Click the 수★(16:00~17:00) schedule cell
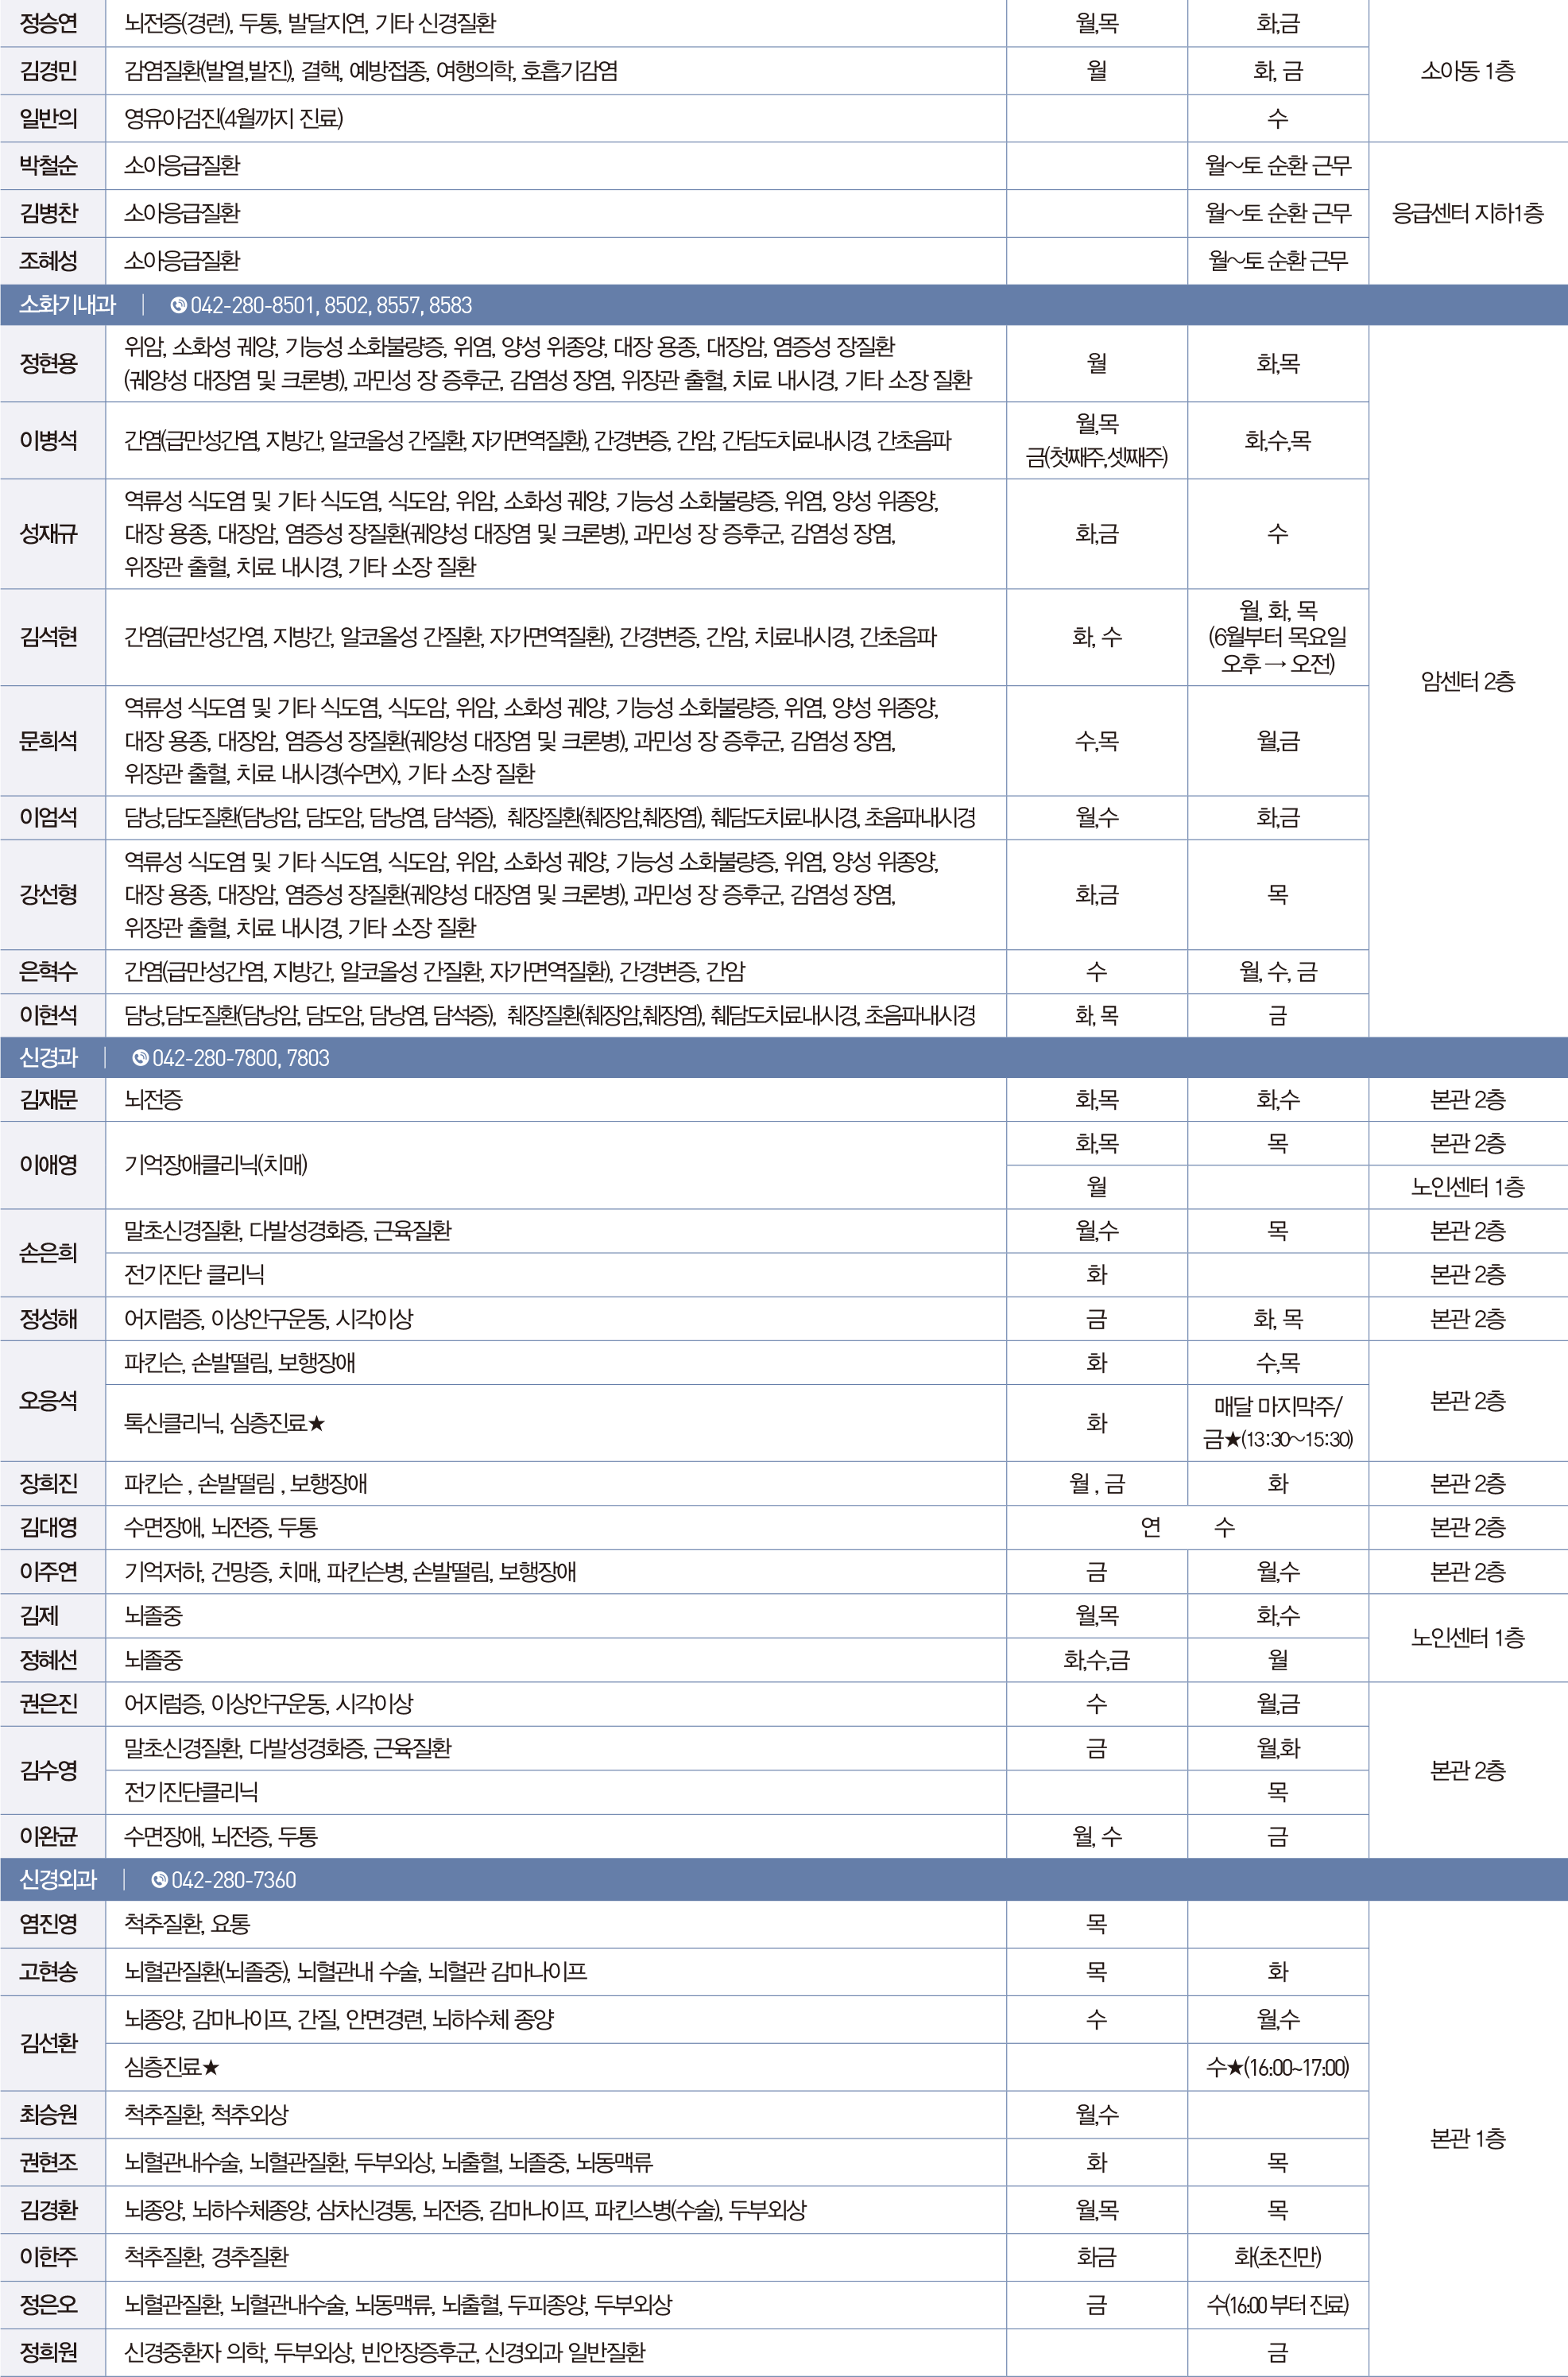Screen dimensions: 1568x2377 (x=1278, y=2067)
